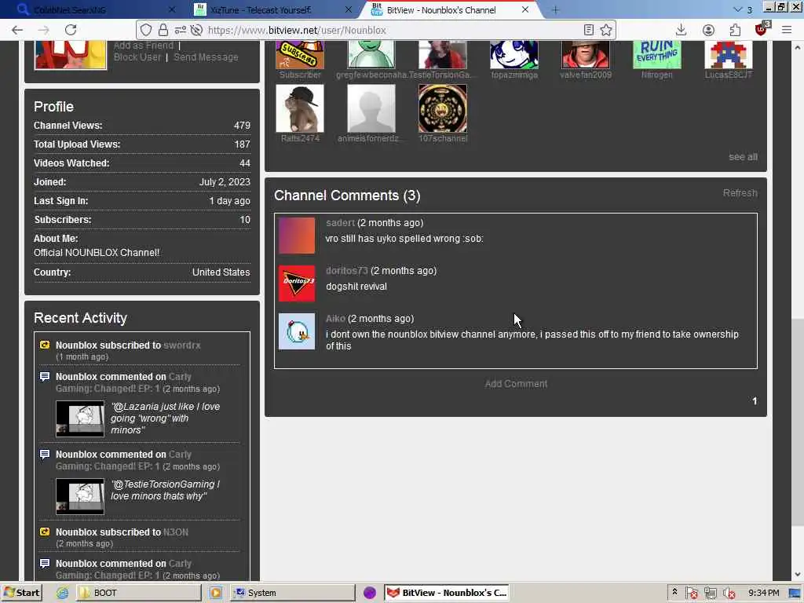Launch Internet Explorer from the taskbar
The height and width of the screenshot is (603, 804).
63,593
